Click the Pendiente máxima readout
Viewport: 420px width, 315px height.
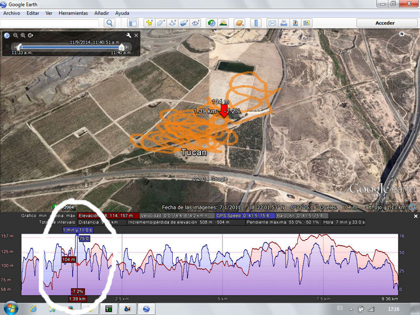tap(283, 222)
